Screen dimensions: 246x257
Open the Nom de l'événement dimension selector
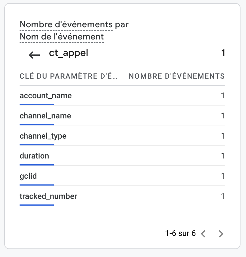click(x=61, y=37)
